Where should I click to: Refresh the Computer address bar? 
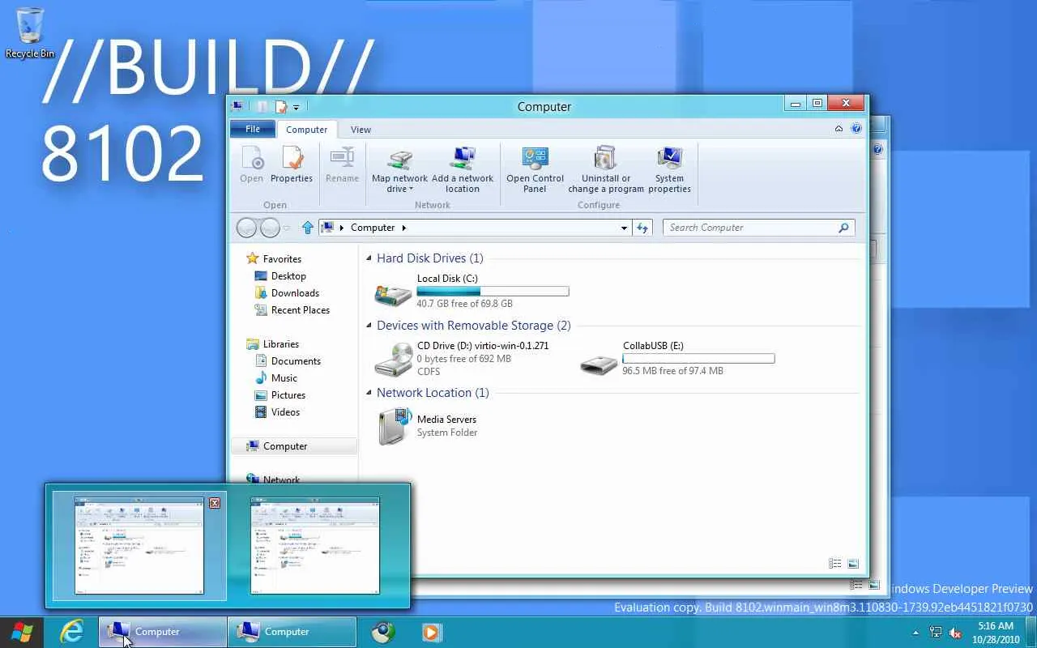(642, 228)
